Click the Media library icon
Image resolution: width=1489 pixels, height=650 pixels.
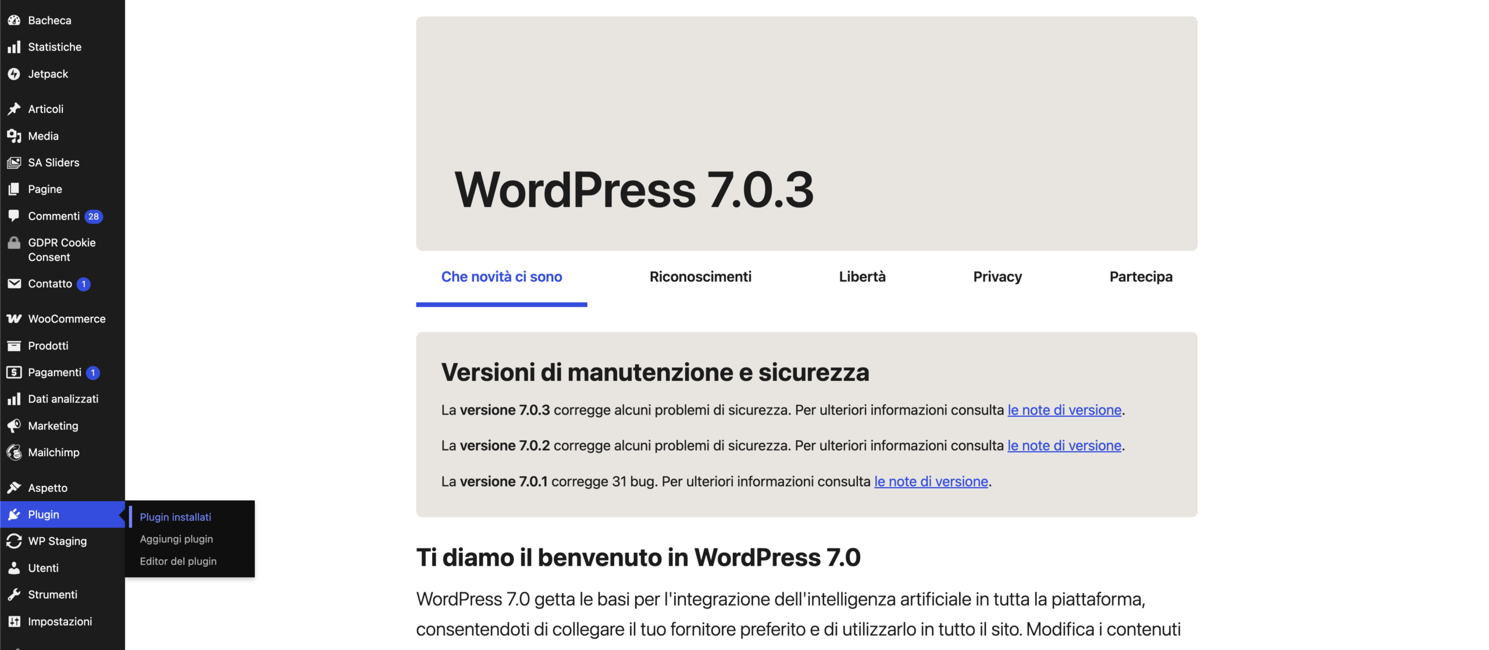[x=14, y=135]
